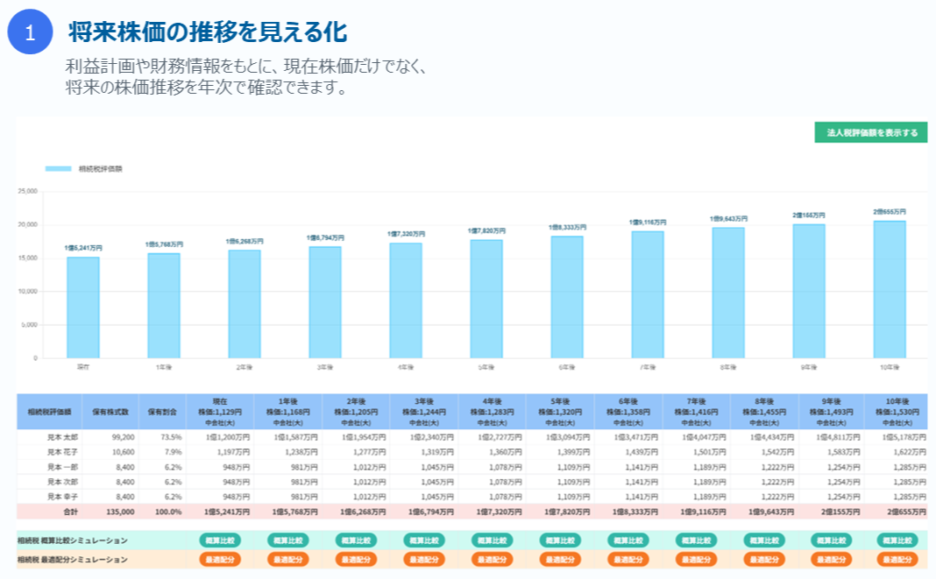The image size is (936, 579).
Task: Select the 10年後 bar showing 2億655万円
Action: tap(890, 289)
